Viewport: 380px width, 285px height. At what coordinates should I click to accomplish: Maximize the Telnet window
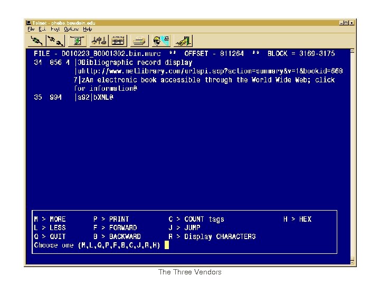[x=346, y=23]
